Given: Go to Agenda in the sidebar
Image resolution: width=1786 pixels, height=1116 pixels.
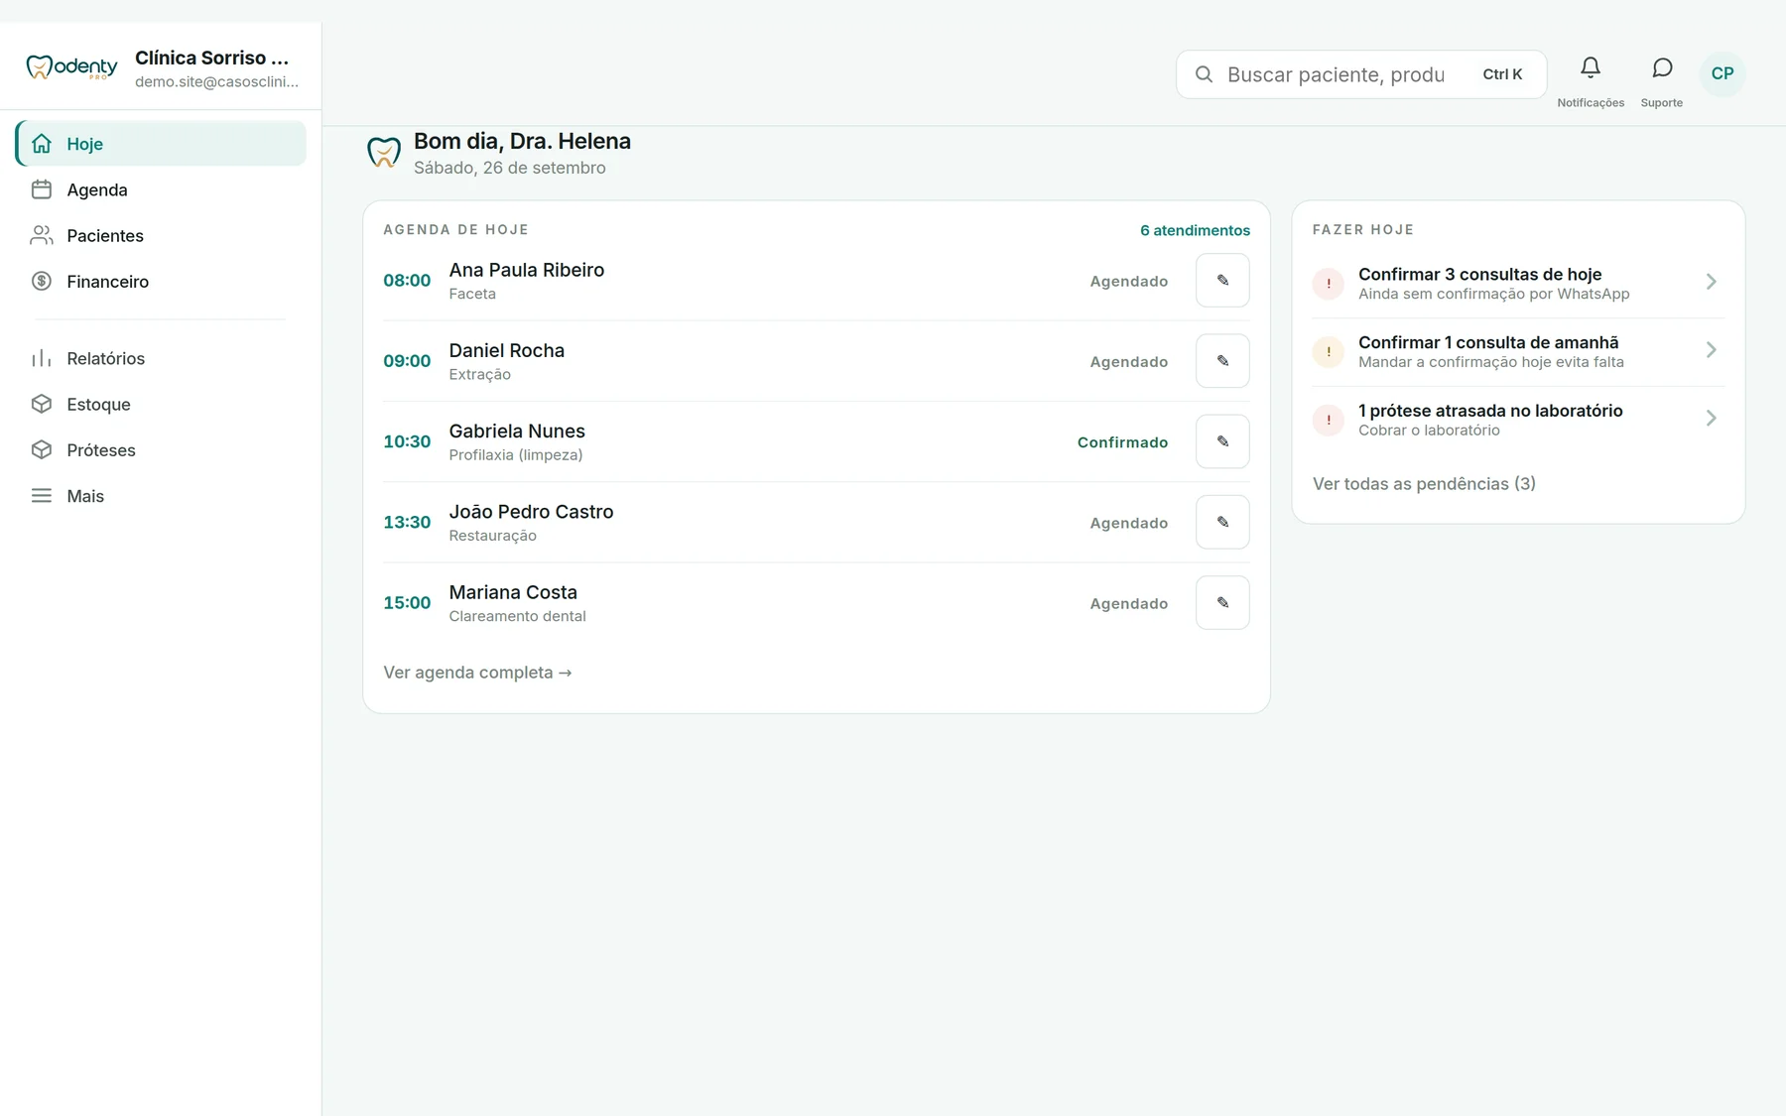Looking at the screenshot, I should coord(161,189).
